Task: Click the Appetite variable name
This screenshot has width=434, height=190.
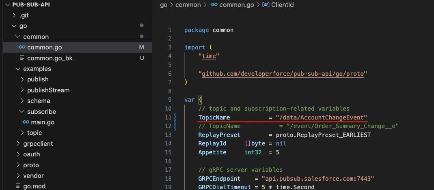Action: [x=212, y=152]
